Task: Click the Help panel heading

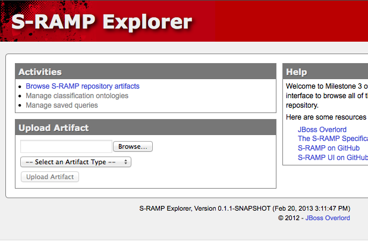Action: point(297,72)
